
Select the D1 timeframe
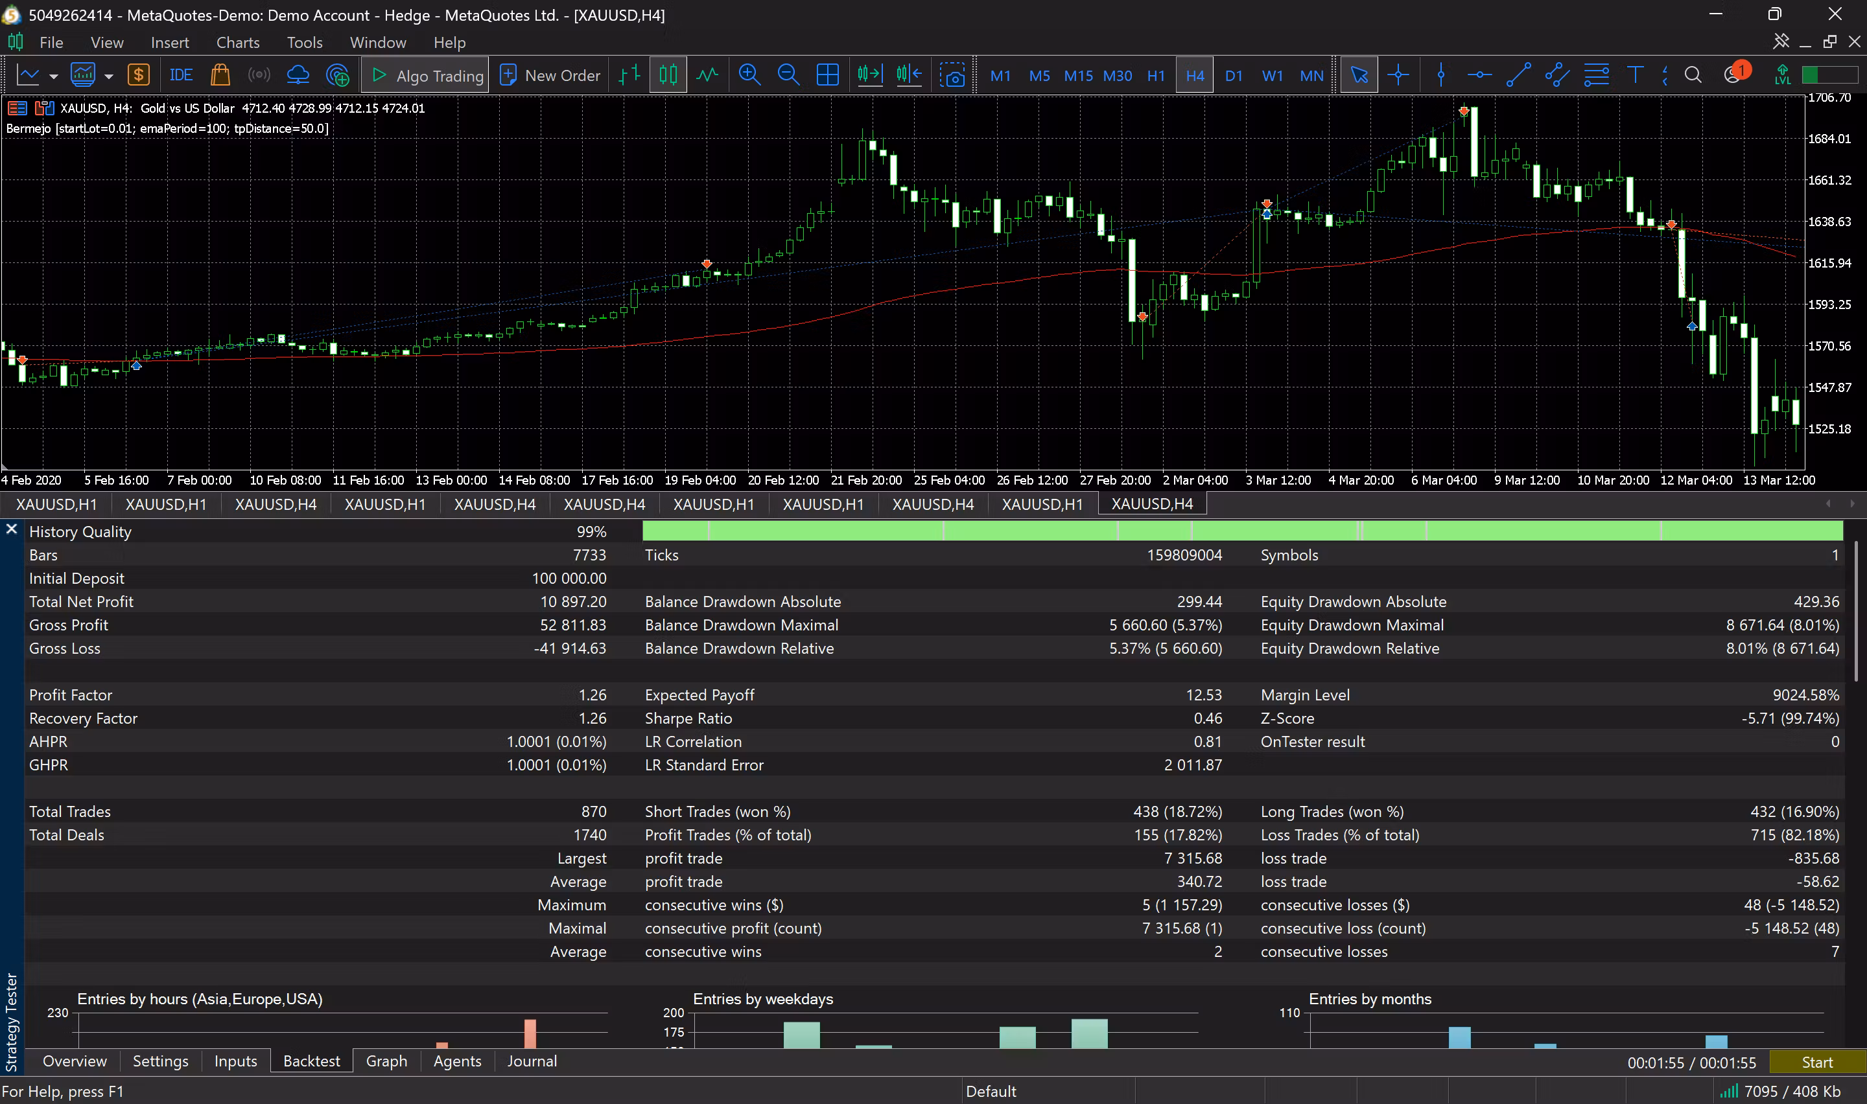(x=1233, y=76)
